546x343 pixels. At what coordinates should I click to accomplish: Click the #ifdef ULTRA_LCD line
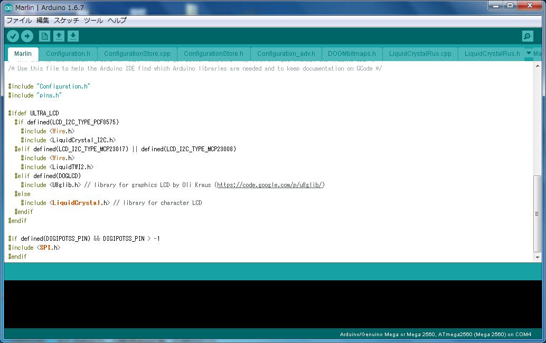point(33,113)
